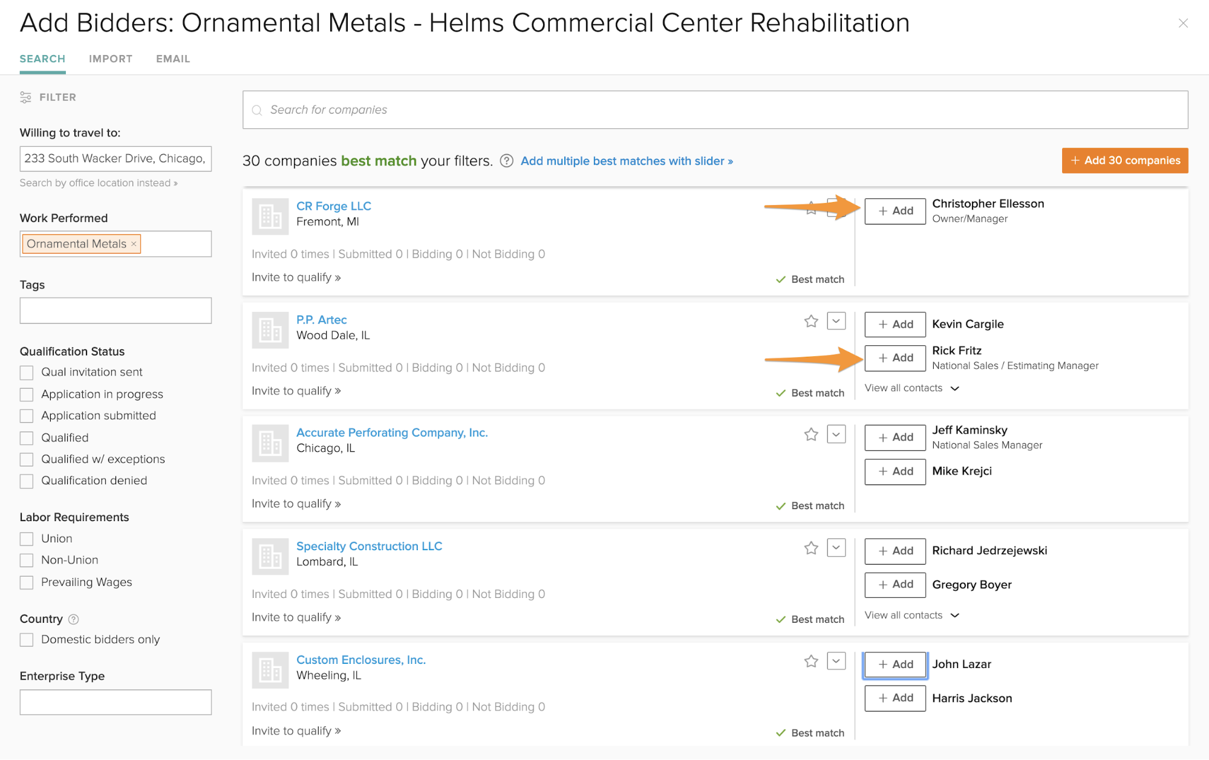Screen dimensions: 1209x760
Task: Click Accurate Perforating company building thumbnail
Action: 270,443
